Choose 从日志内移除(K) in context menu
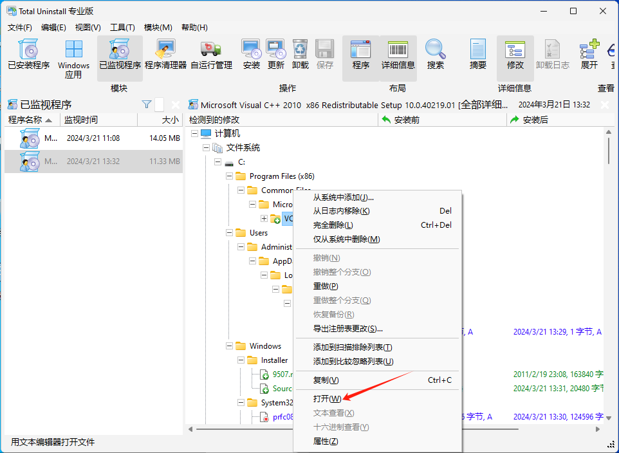 (x=378, y=211)
